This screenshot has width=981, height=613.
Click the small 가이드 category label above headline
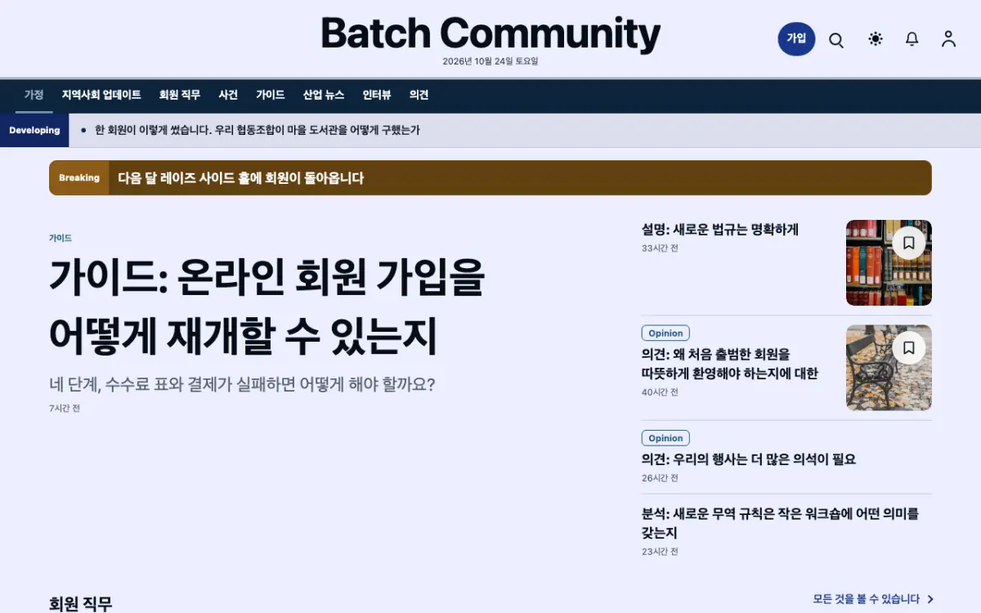[60, 238]
